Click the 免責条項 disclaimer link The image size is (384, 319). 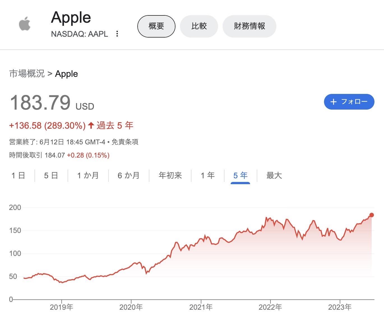point(125,142)
